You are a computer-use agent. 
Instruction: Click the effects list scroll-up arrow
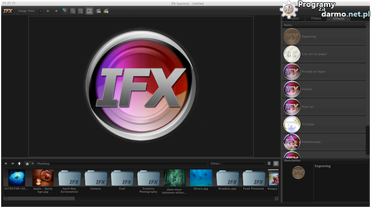(x=368, y=25)
